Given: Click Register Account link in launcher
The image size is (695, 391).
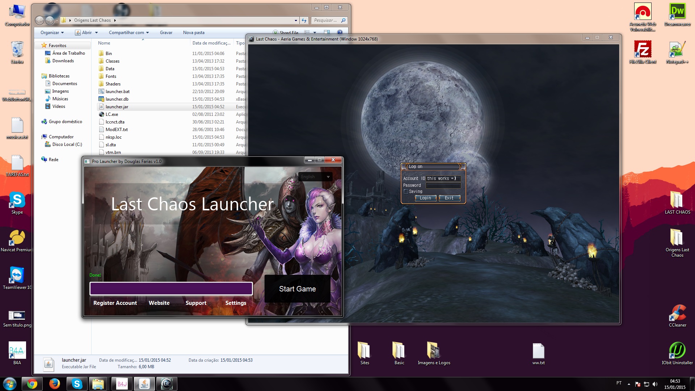Looking at the screenshot, I should click(x=115, y=303).
